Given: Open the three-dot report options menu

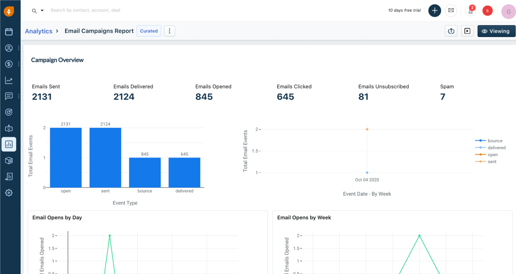Looking at the screenshot, I should (x=170, y=31).
